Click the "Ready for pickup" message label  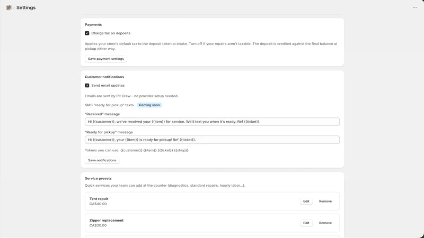[109, 132]
